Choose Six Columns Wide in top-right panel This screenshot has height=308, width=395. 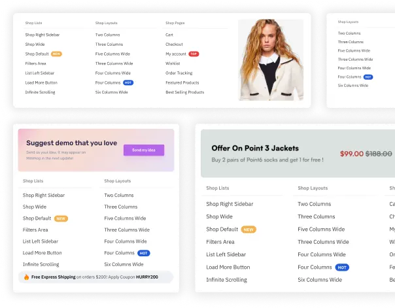tap(353, 86)
